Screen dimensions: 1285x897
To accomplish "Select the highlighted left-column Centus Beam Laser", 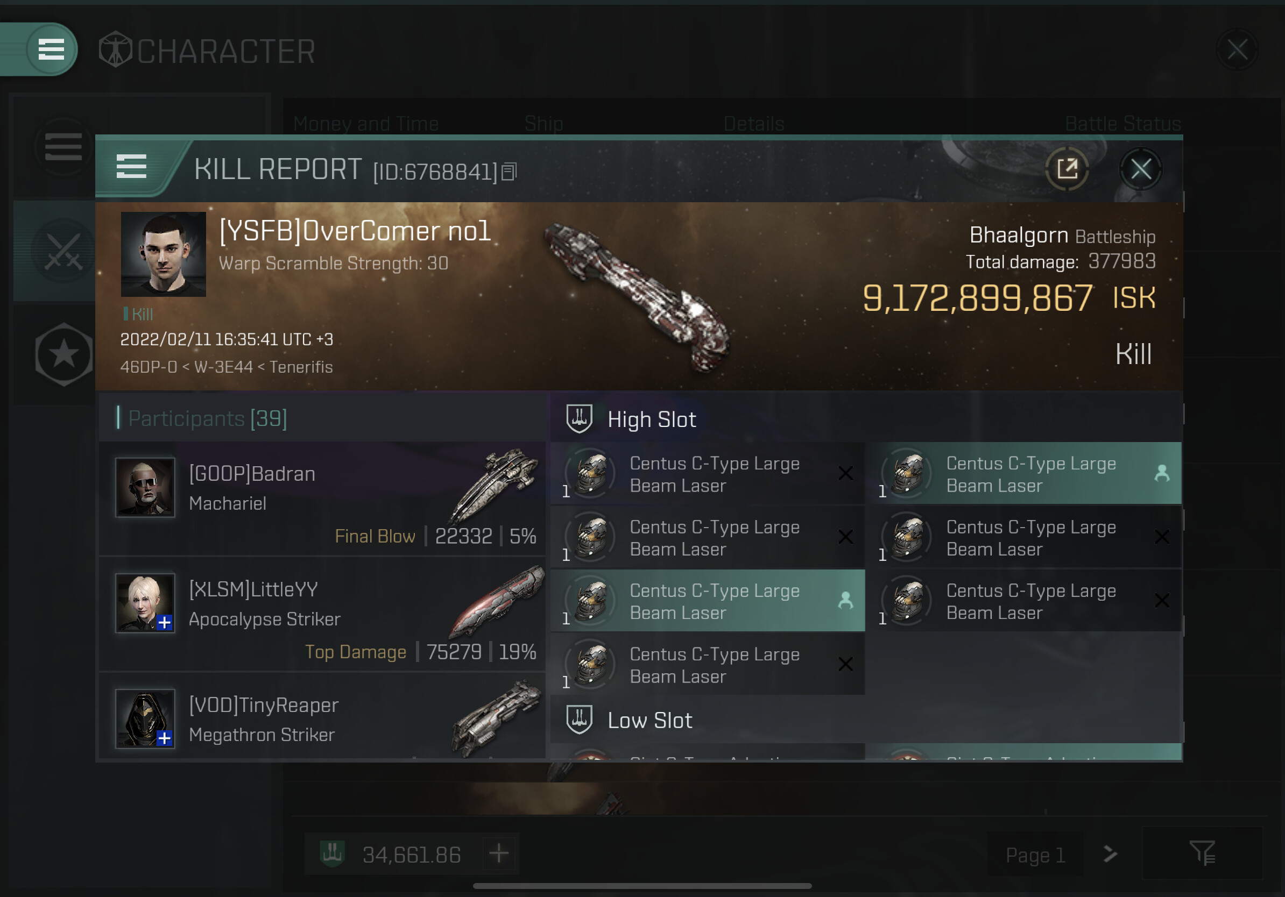I will (x=708, y=601).
